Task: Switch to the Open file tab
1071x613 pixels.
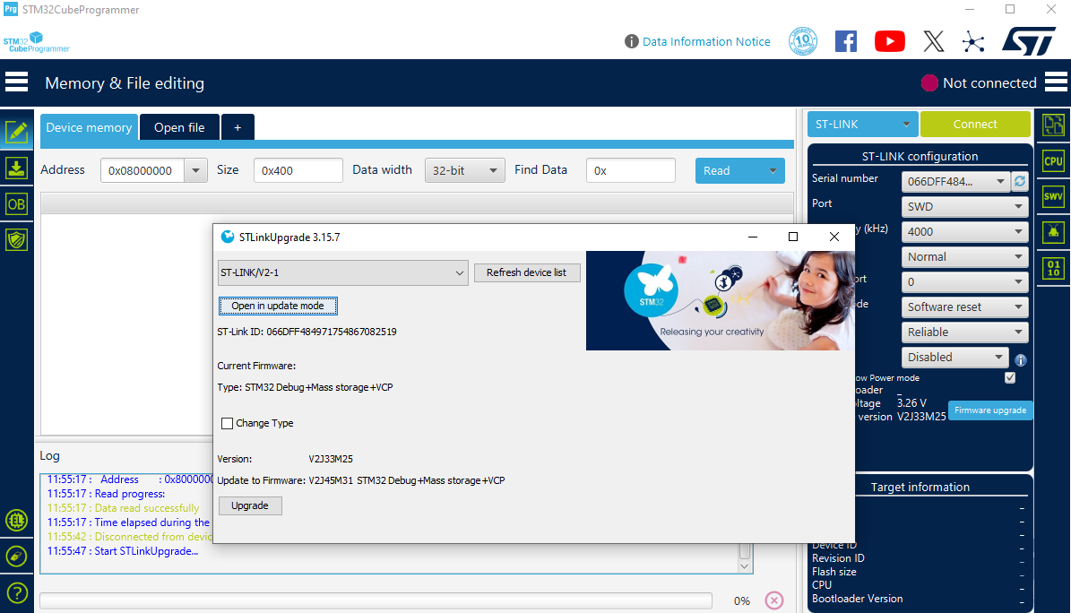Action: click(x=179, y=127)
